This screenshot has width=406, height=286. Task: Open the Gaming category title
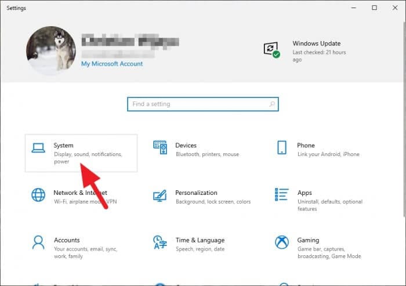[x=308, y=240]
